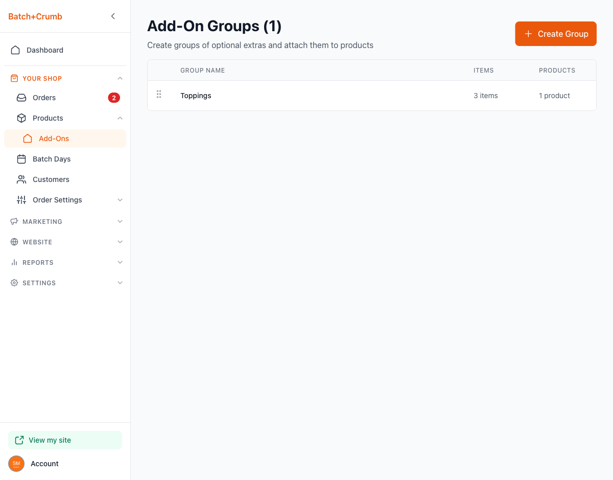Click the SM account avatar
Viewport: 613px width, 480px height.
(16, 464)
